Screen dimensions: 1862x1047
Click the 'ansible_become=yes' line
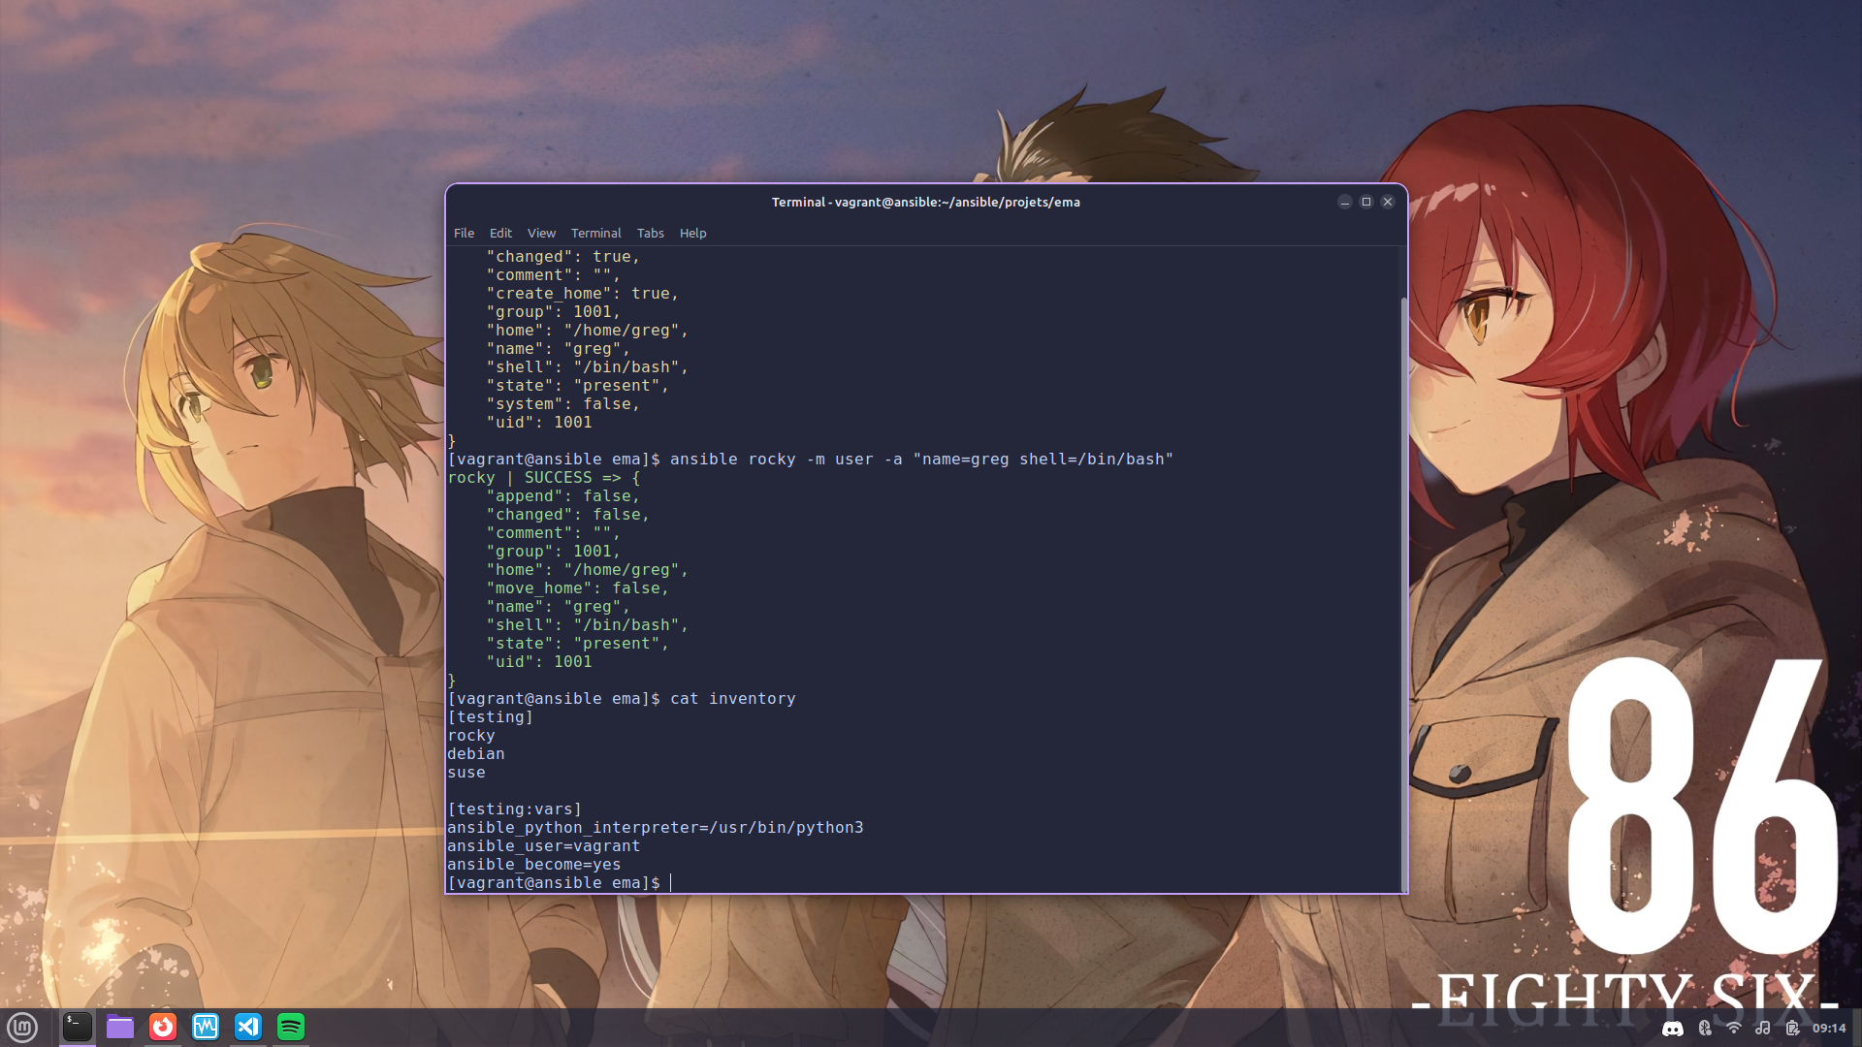(x=533, y=864)
